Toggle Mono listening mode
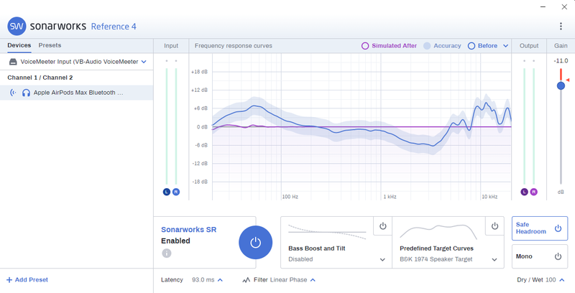This screenshot has width=575, height=293. [540, 256]
